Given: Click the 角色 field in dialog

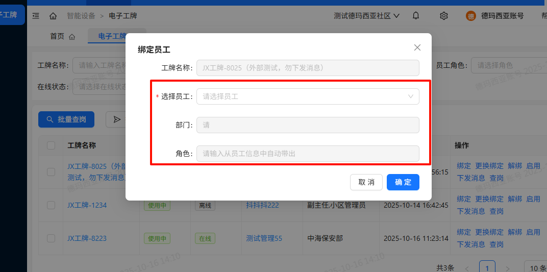Looking at the screenshot, I should [x=308, y=154].
